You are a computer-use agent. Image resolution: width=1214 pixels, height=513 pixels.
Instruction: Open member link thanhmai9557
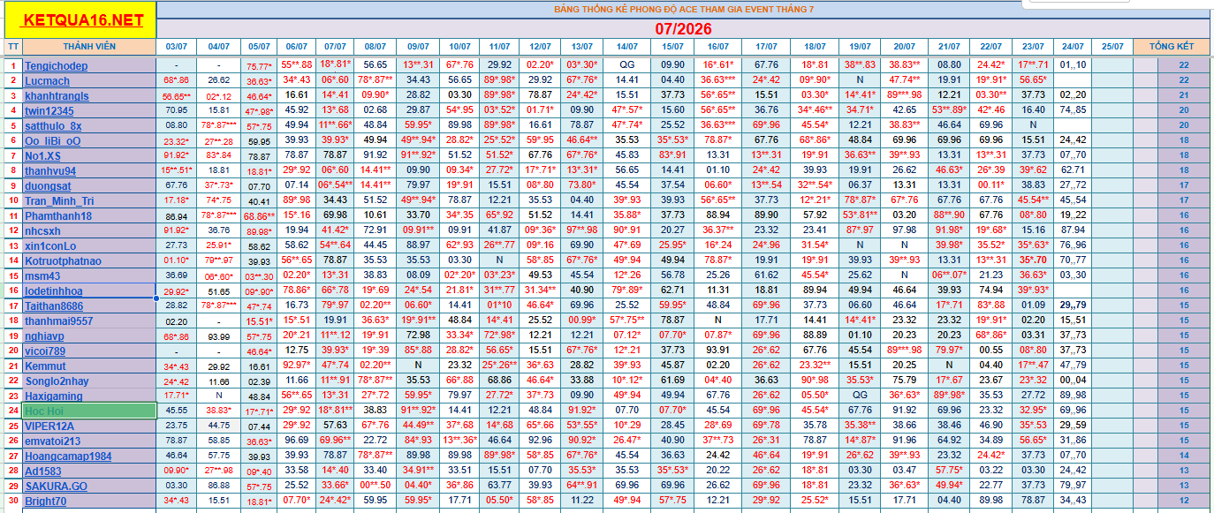58,321
